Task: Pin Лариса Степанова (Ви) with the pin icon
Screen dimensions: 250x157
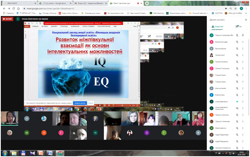Action: tap(243, 35)
